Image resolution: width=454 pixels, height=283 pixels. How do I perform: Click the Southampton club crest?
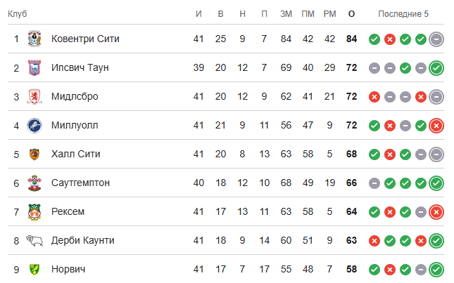click(x=34, y=183)
